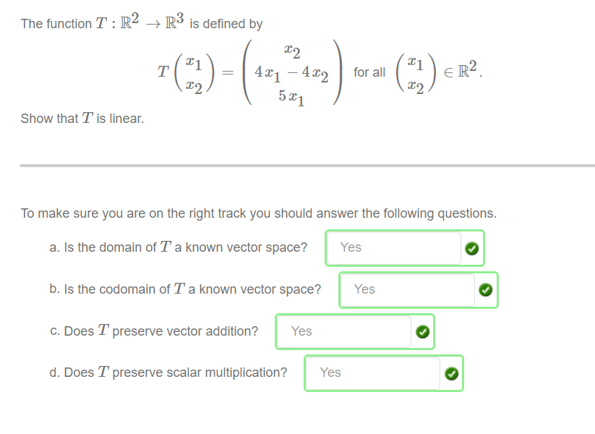Click the green checkmark beside question b
Screen dimensions: 595x434
(485, 289)
